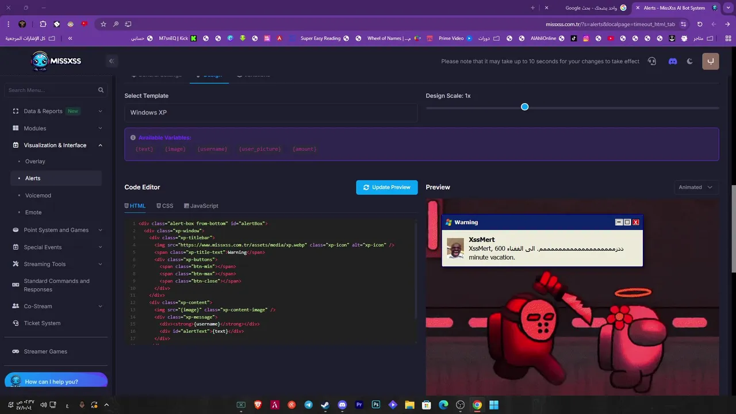736x414 pixels.
Task: Collapse Visualization & Interface menu
Action: tap(57, 145)
